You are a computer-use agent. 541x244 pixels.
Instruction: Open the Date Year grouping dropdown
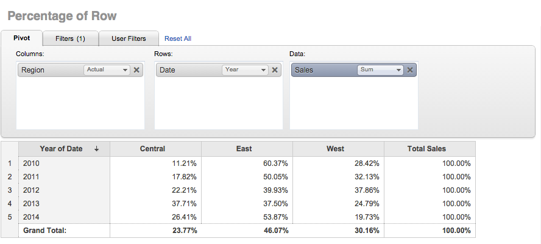pyautogui.click(x=245, y=70)
